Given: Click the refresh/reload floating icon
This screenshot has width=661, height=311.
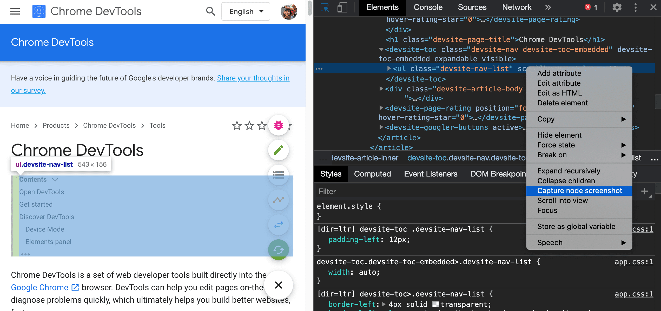Looking at the screenshot, I should click(x=278, y=249).
